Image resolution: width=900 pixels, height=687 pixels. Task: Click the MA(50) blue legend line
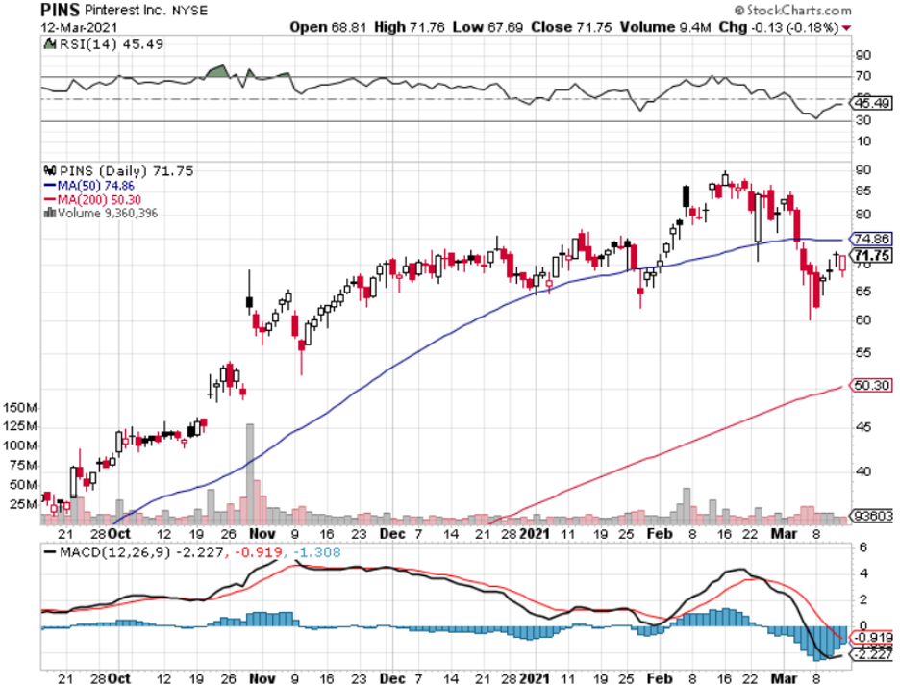pos(50,186)
